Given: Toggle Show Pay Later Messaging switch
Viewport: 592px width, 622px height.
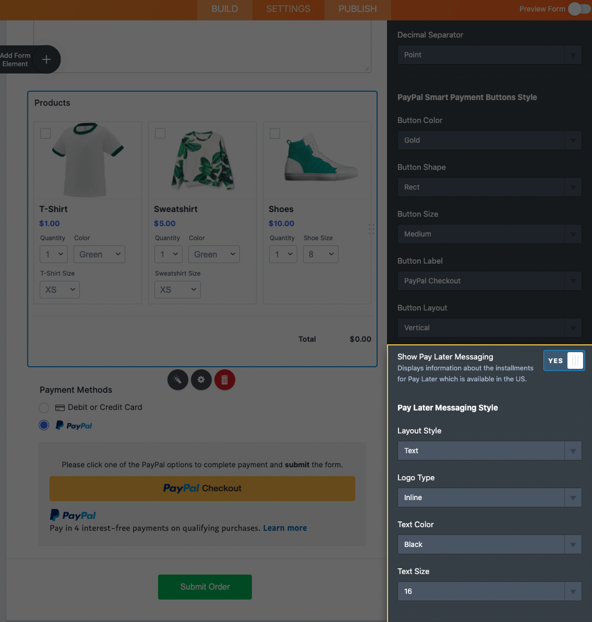Looking at the screenshot, I should (564, 361).
